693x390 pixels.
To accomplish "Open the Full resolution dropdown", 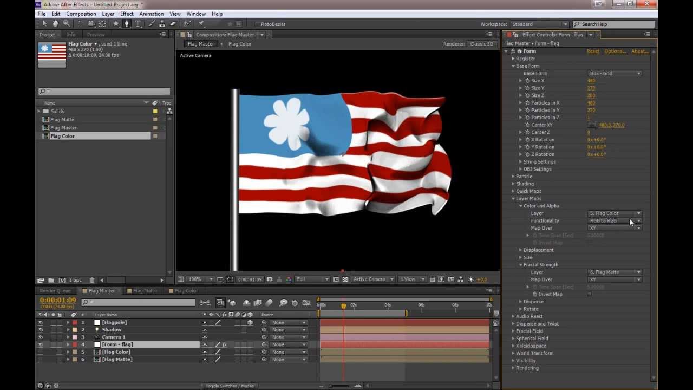I will click(312, 279).
